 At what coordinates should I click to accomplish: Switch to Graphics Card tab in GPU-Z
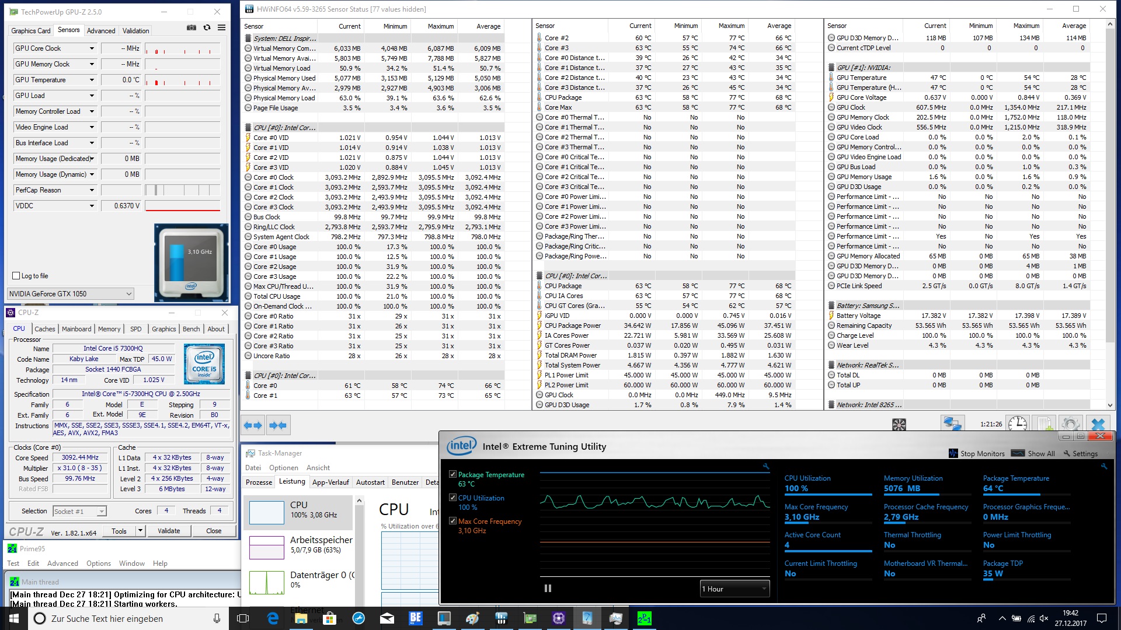point(31,31)
